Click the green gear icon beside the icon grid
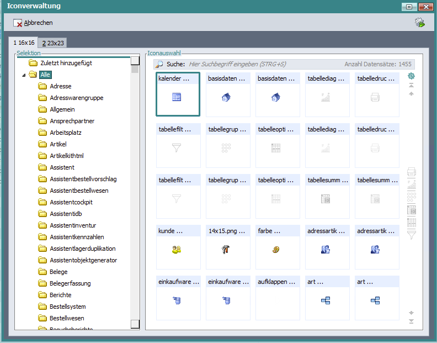This screenshot has height=343, width=437. click(411, 76)
